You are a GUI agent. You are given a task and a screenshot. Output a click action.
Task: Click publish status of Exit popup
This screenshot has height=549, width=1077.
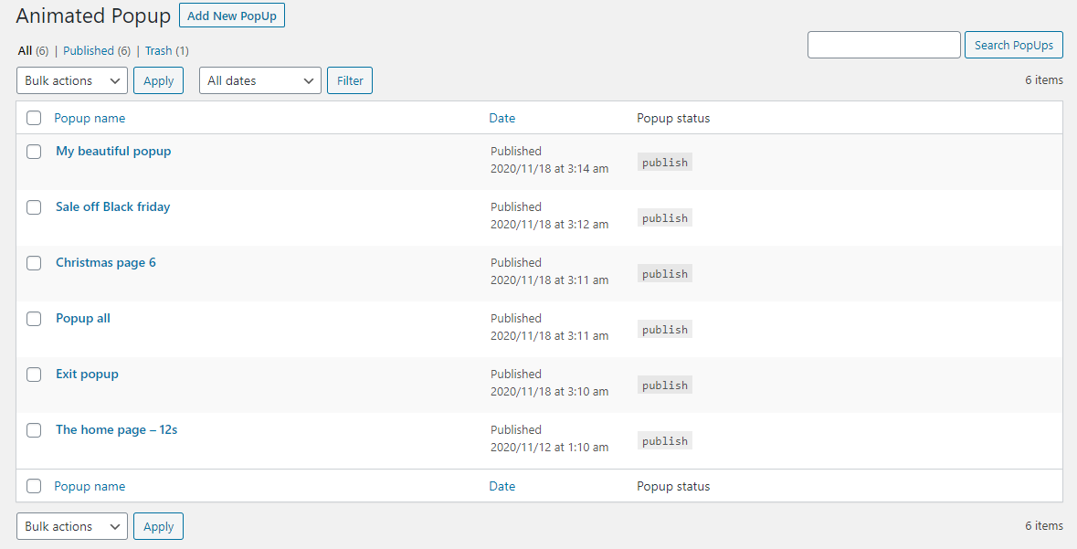(x=665, y=385)
